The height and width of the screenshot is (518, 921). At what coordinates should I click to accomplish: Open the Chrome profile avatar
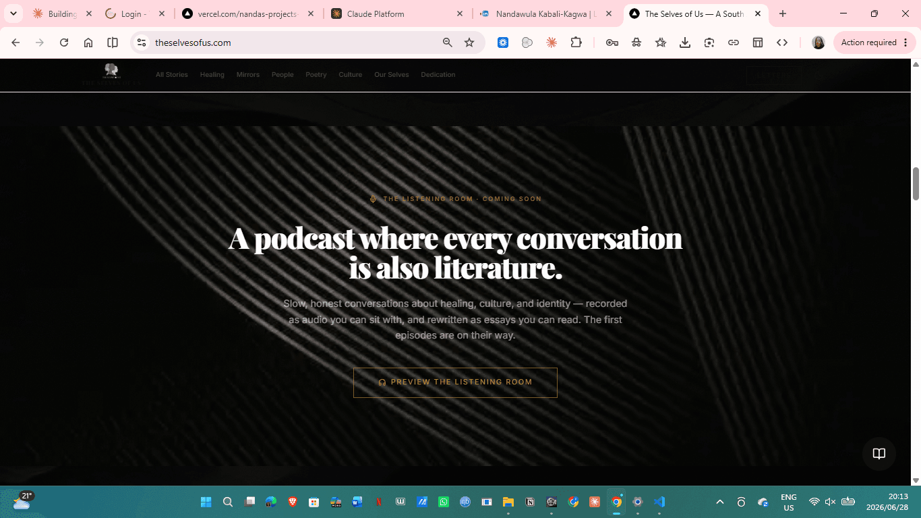[819, 42]
